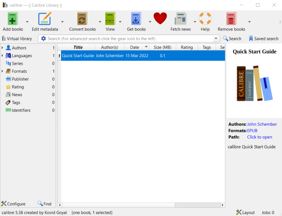Open Configure in tag browser

point(13,204)
